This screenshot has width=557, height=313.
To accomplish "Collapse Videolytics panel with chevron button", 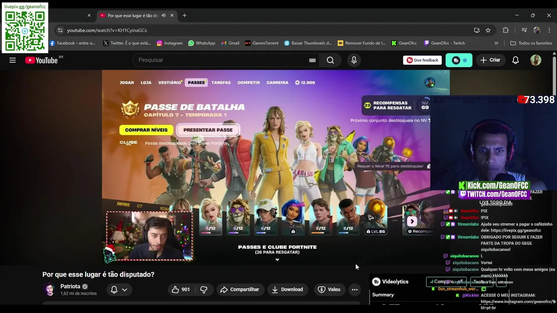I will click(501, 282).
